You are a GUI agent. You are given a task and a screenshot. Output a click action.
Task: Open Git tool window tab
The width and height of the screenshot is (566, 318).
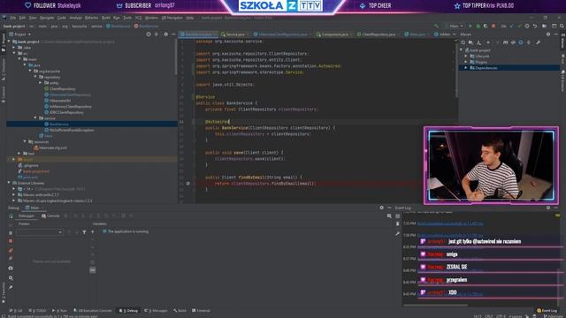coord(16,310)
